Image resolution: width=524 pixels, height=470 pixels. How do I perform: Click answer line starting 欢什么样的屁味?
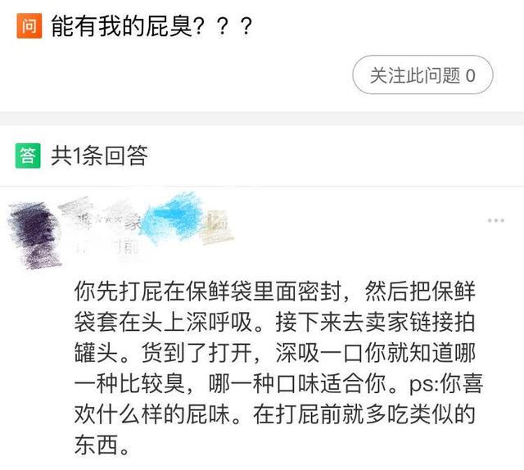coord(274,414)
